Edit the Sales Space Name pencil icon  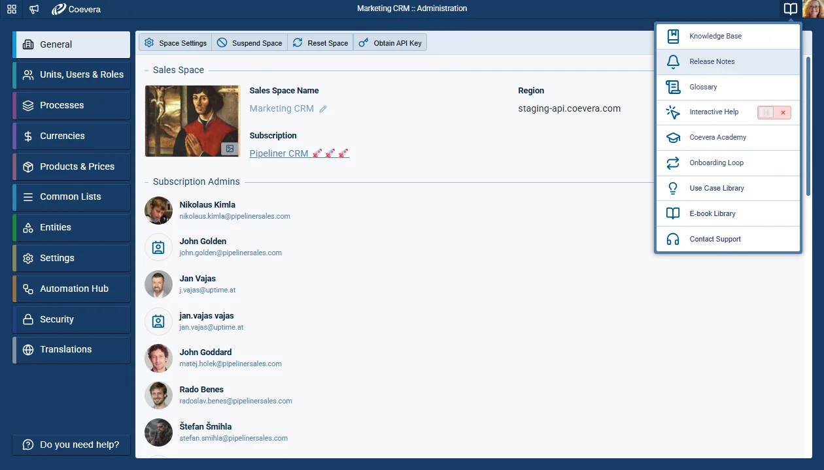(x=323, y=109)
